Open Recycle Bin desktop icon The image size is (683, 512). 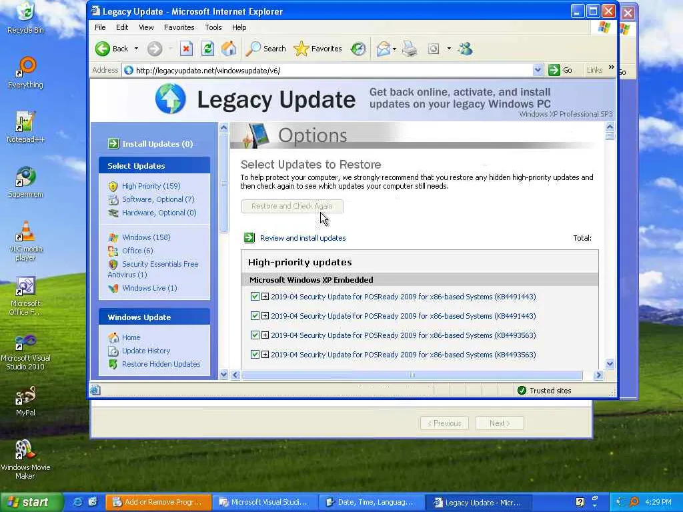click(x=25, y=17)
